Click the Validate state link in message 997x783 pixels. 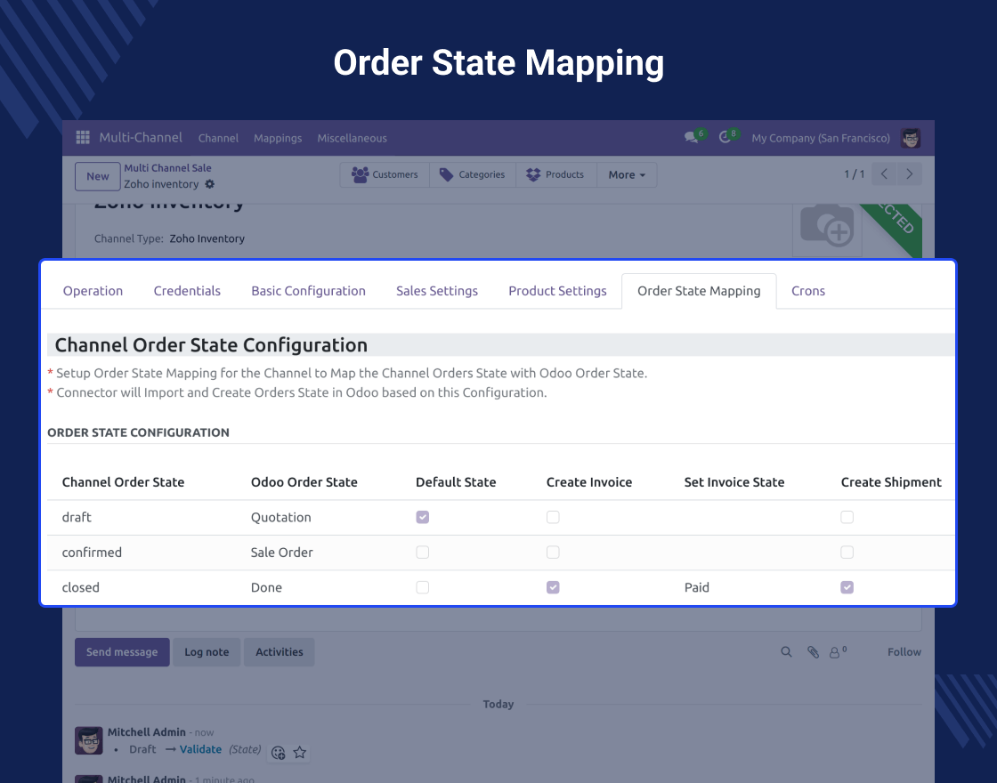pyautogui.click(x=200, y=749)
